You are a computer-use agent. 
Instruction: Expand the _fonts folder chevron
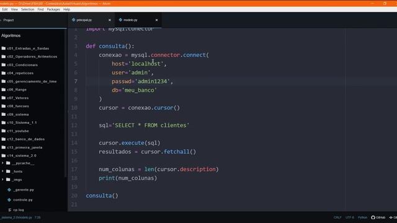pos(2,172)
